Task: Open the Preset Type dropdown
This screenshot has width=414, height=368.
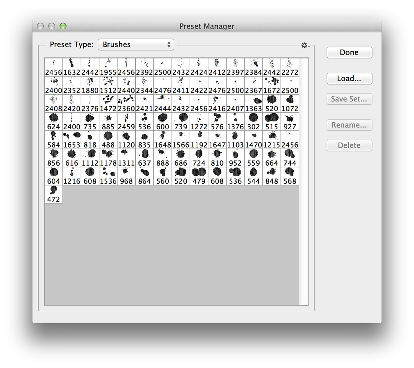Action: pyautogui.click(x=136, y=45)
